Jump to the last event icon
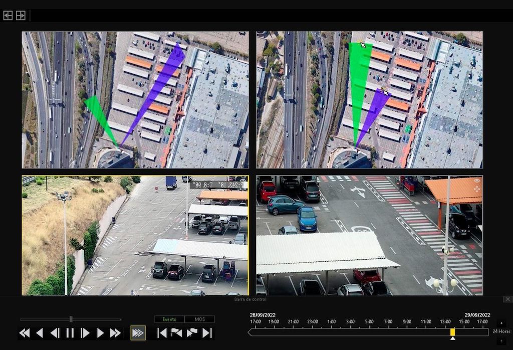Image resolution: width=513 pixels, height=350 pixels. click(207, 333)
